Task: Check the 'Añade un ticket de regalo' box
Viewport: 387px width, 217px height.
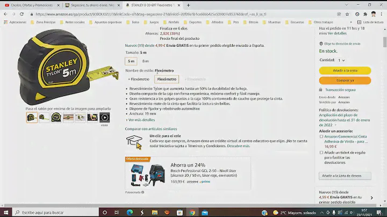Action: tap(321, 153)
